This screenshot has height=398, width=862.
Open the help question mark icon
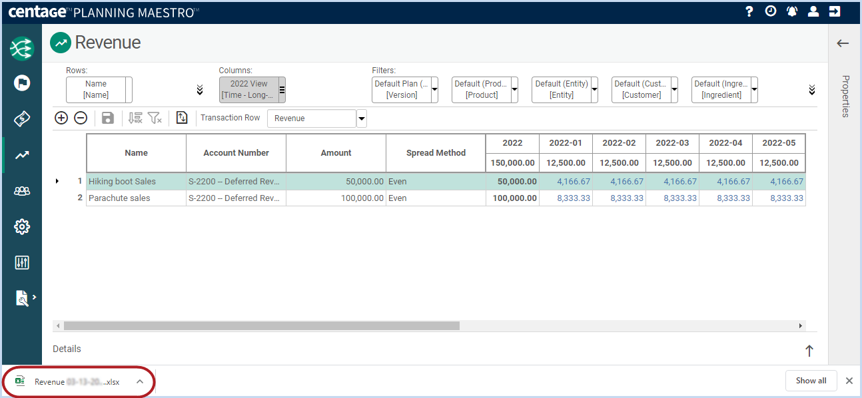point(749,11)
